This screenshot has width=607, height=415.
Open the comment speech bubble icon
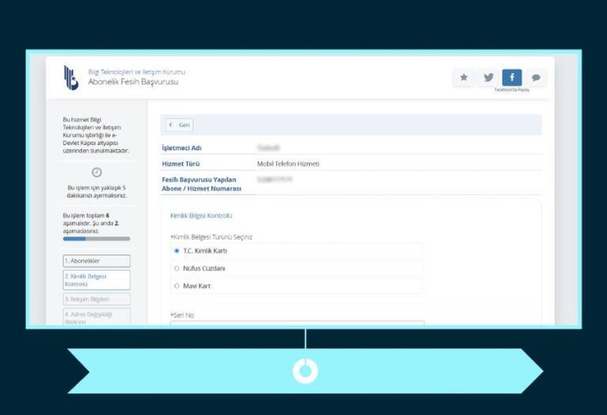536,77
